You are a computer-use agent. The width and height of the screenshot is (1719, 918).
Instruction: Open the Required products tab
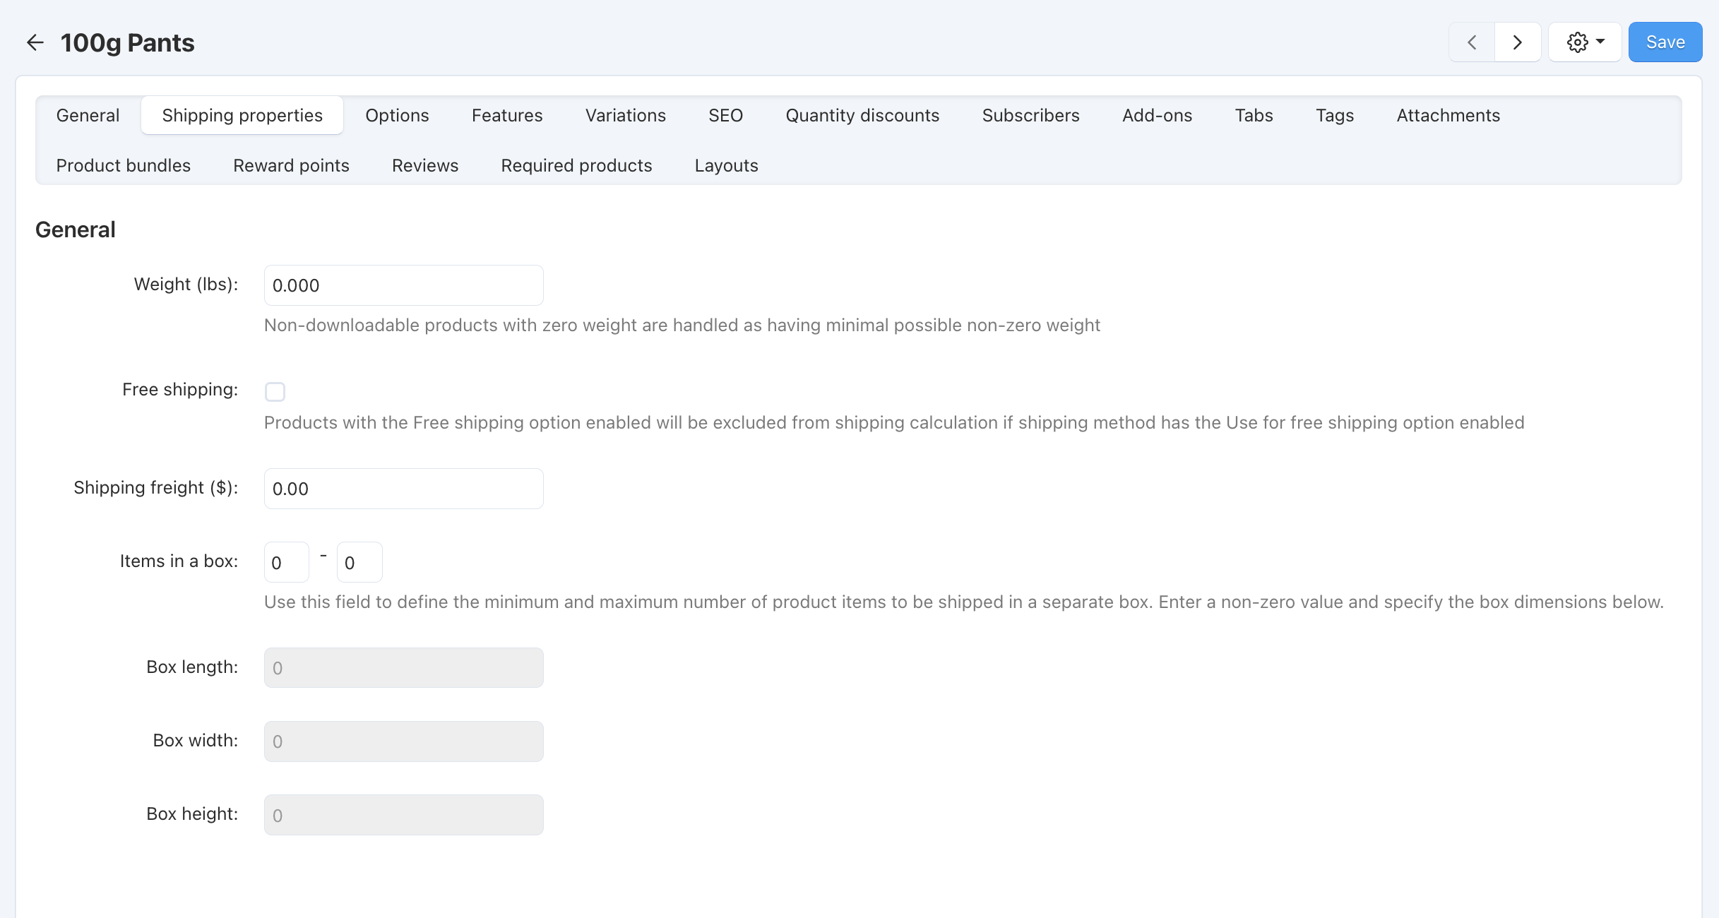(x=576, y=165)
